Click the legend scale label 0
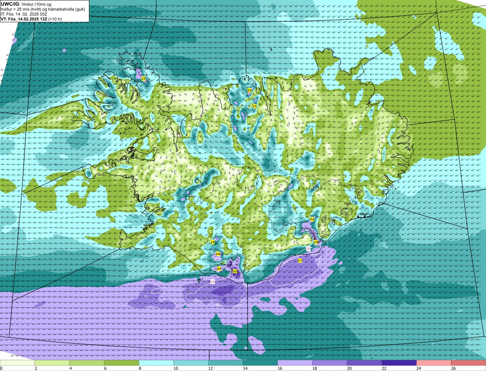Image resolution: width=486 pixels, height=371 pixels. pos(1,368)
